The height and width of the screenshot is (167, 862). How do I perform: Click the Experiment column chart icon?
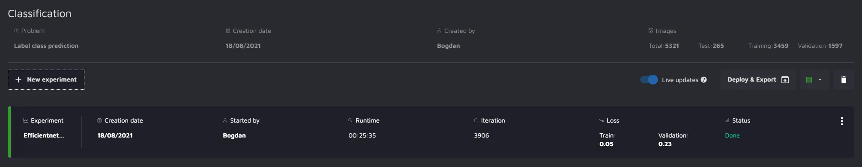[x=26, y=120]
